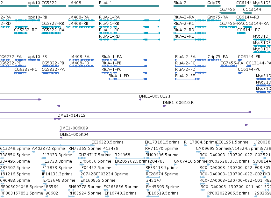The image size is (271, 198).
Task: Select the RH72365.5prime EST label
Action: (x=85, y=149)
